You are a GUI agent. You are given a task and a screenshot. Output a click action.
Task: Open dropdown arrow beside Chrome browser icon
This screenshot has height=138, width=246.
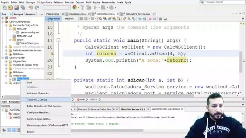pos(78,8)
